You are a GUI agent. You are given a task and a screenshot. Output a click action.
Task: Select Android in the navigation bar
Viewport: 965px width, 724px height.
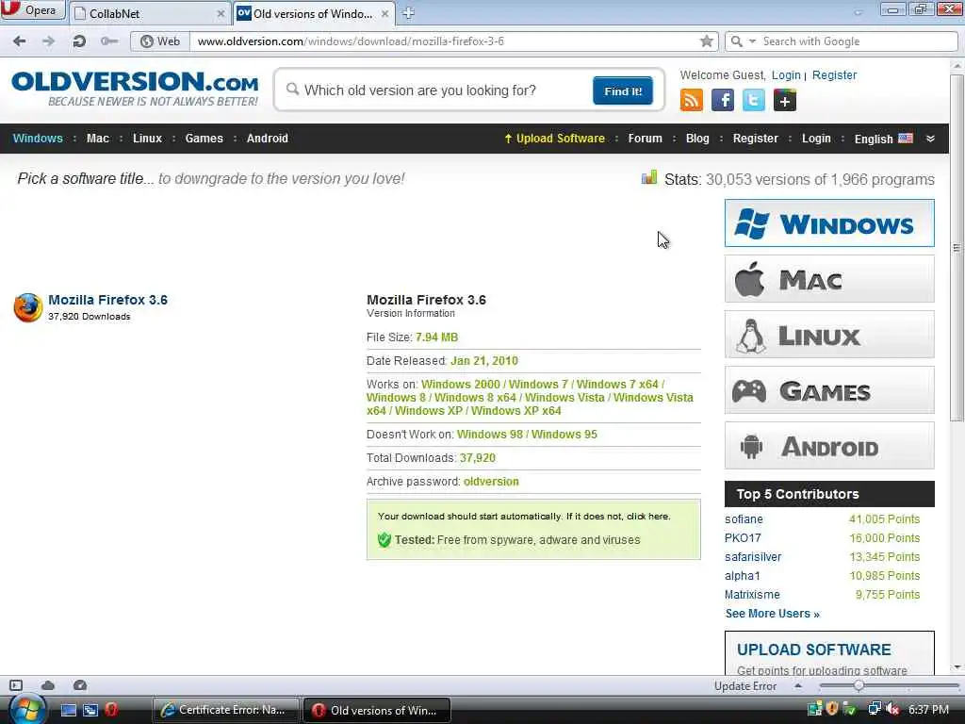pos(267,139)
